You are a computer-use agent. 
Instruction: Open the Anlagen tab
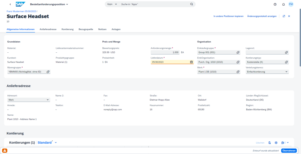tap(116, 29)
